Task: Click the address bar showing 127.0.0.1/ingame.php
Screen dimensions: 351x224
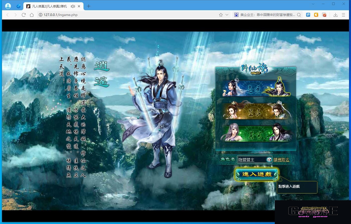Action: pos(128,15)
